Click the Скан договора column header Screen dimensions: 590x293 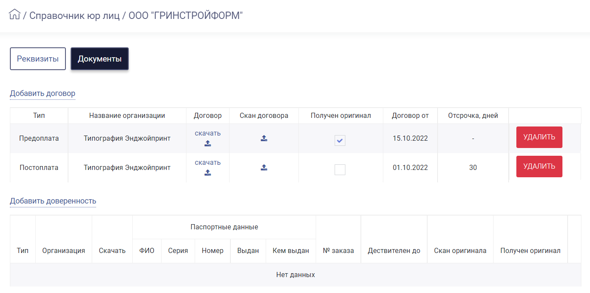[x=264, y=116]
